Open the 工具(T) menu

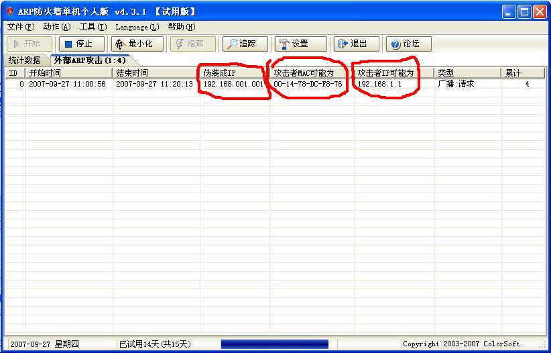click(93, 27)
